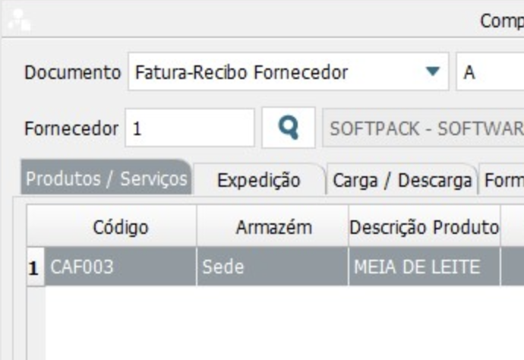The image size is (524, 360).
Task: Click the application icon in title bar
Action: pos(18,20)
